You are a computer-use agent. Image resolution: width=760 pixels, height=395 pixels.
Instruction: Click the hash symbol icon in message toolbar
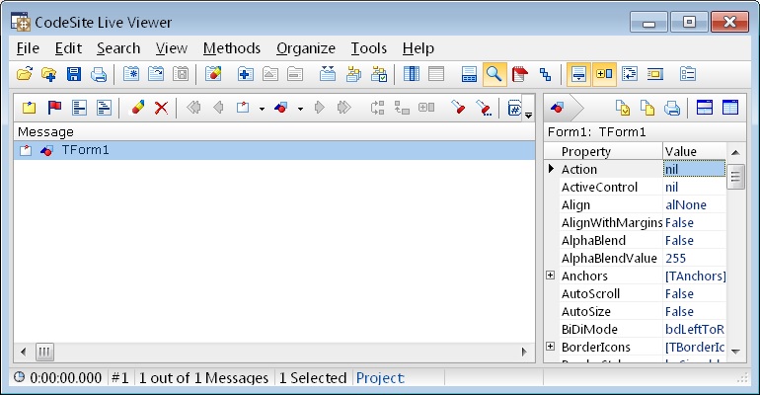[514, 108]
